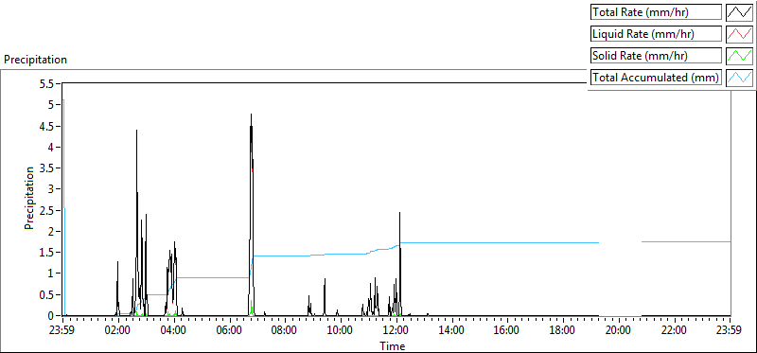Viewport: 757px width, 353px height.
Task: Click the 14:00 time axis label
Action: click(452, 330)
